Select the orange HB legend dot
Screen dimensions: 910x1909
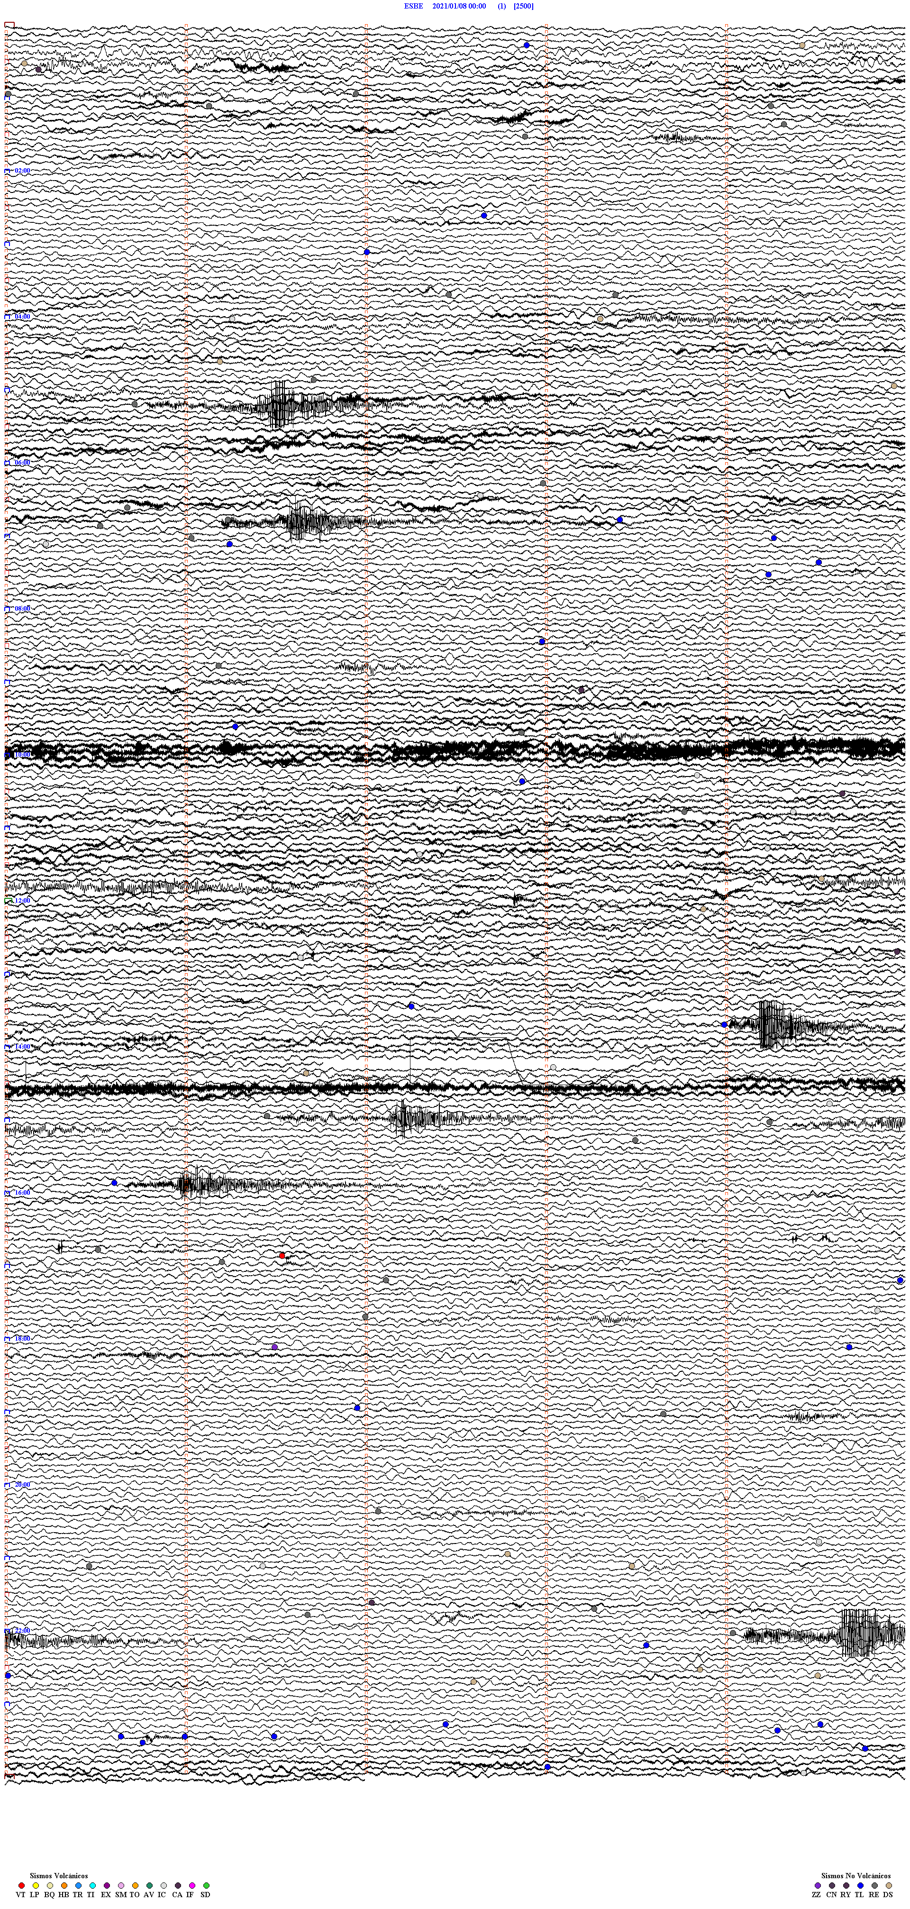click(64, 1885)
